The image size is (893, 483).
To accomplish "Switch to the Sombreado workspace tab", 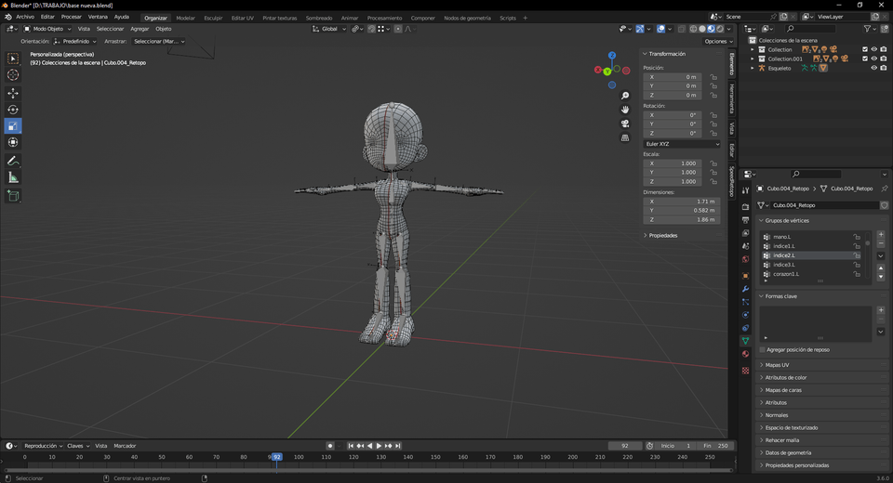I will (318, 18).
